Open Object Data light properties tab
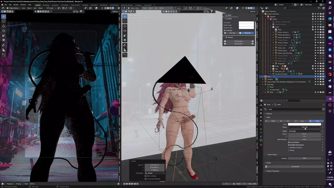This screenshot has width=334, height=188. [x=261, y=140]
